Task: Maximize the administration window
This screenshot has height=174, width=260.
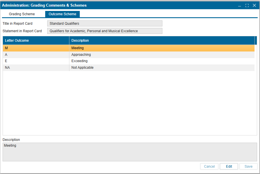Action: click(x=247, y=5)
